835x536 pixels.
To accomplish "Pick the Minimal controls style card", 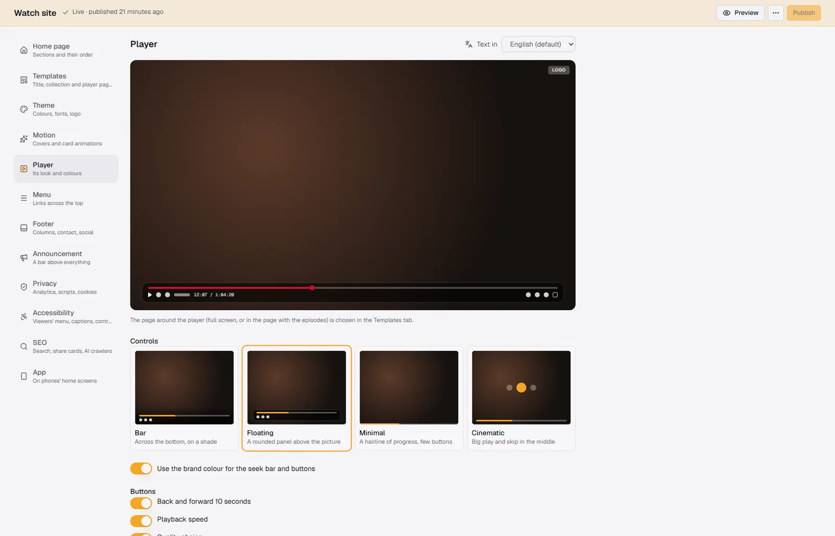I will click(x=409, y=398).
